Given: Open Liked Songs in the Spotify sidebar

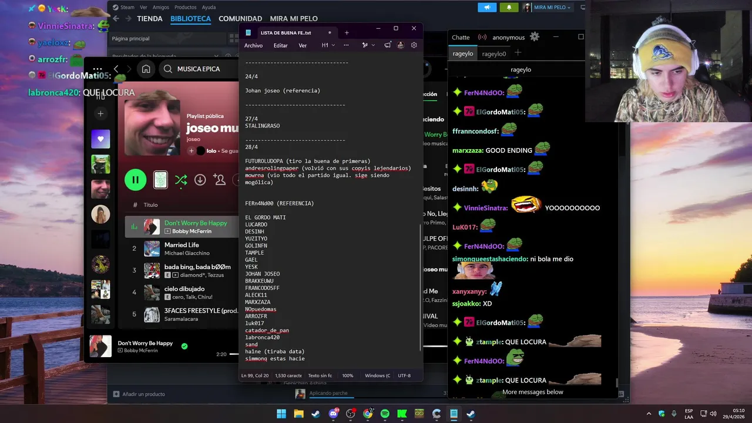Looking at the screenshot, I should tap(100, 139).
